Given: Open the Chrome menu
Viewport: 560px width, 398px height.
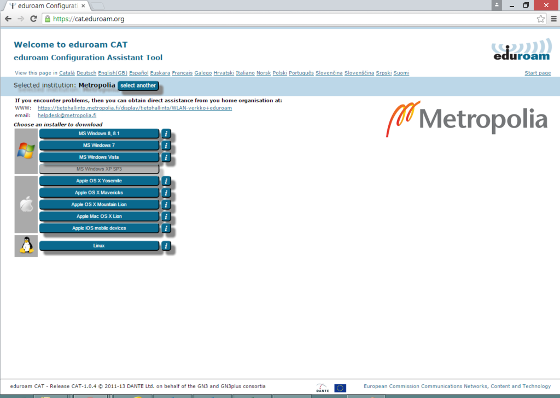Looking at the screenshot, I should [x=553, y=19].
